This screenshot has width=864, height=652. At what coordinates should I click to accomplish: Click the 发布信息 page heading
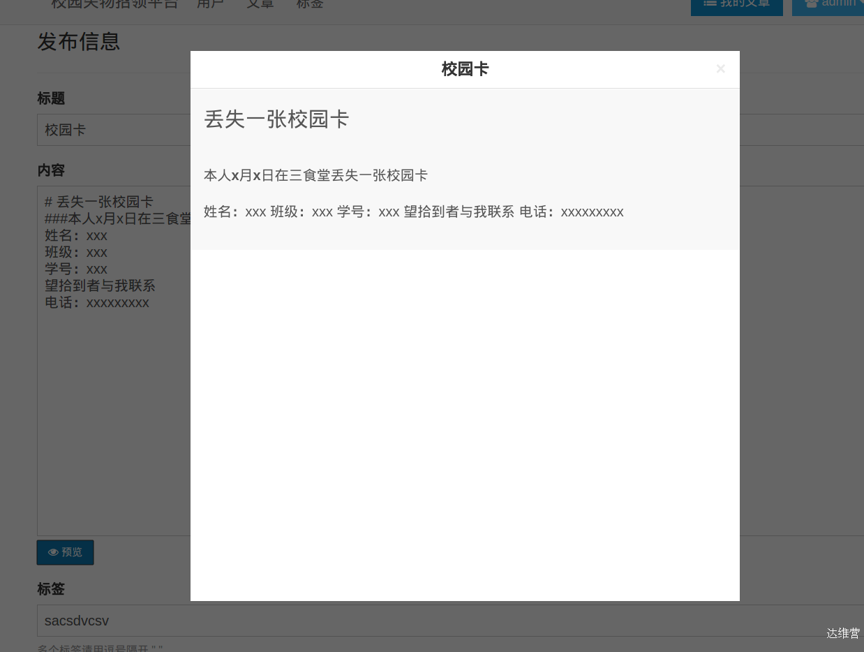tap(79, 42)
